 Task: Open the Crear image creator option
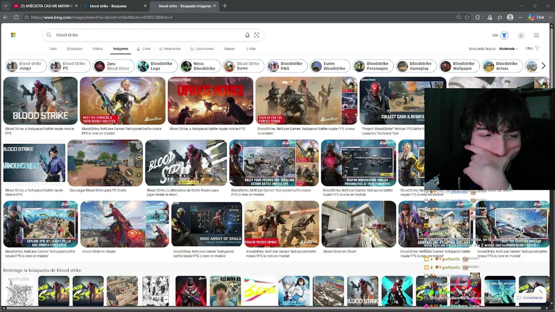(x=144, y=49)
